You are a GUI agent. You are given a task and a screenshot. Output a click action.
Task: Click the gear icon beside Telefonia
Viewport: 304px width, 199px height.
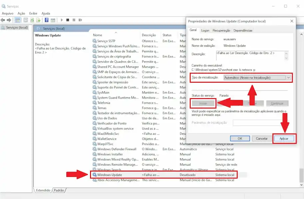(95, 102)
